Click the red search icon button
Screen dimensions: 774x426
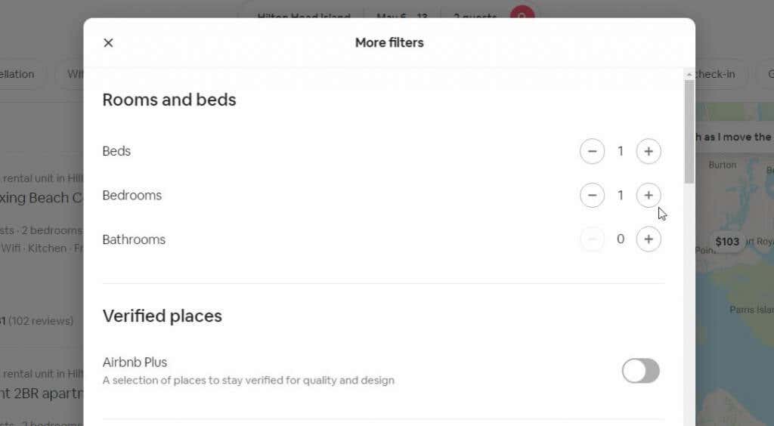tap(522, 14)
